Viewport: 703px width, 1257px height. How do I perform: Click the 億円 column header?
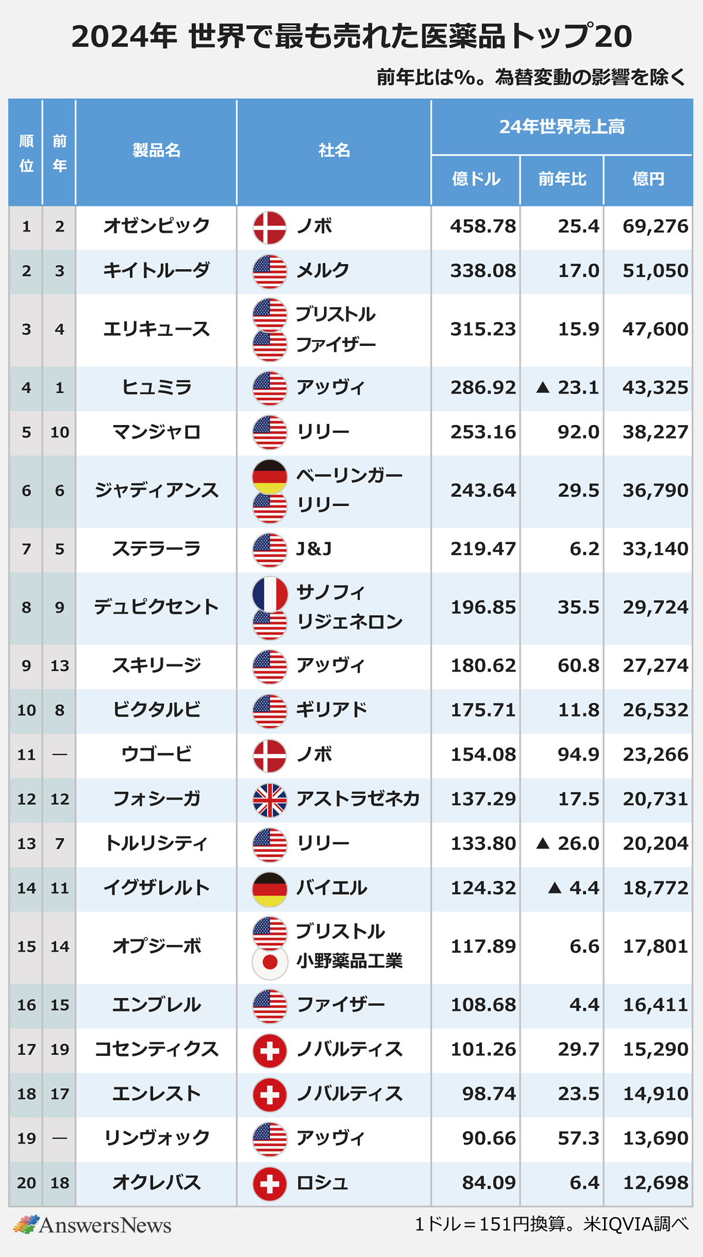click(x=649, y=179)
